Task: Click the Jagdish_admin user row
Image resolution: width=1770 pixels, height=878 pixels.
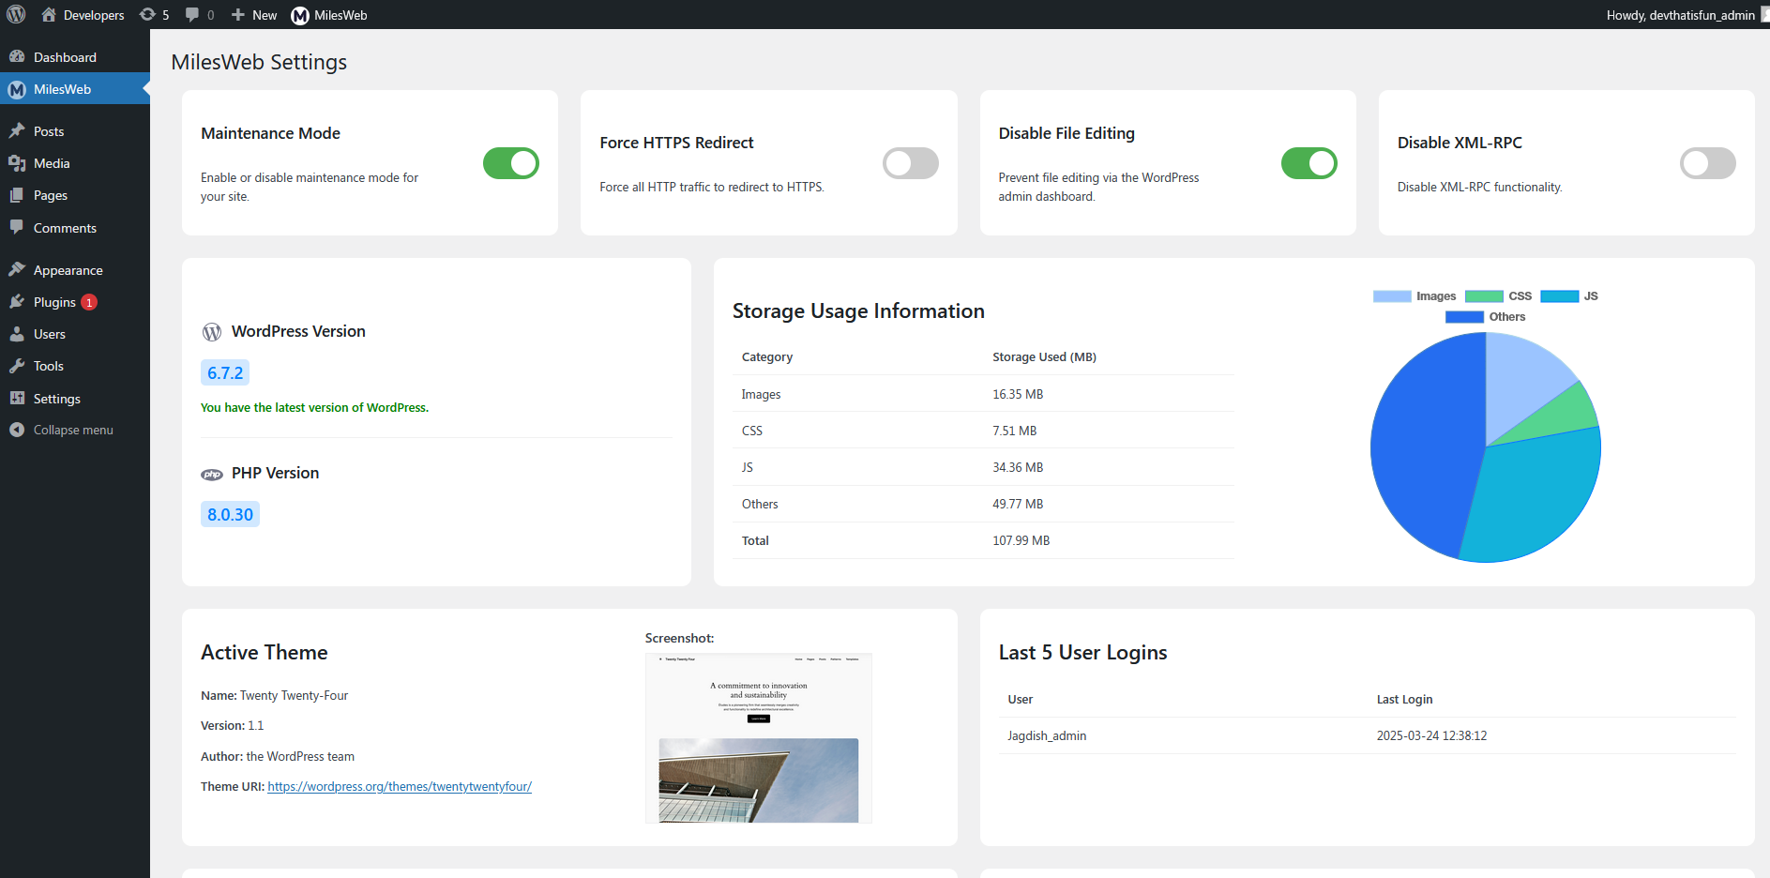Action: 1368,735
